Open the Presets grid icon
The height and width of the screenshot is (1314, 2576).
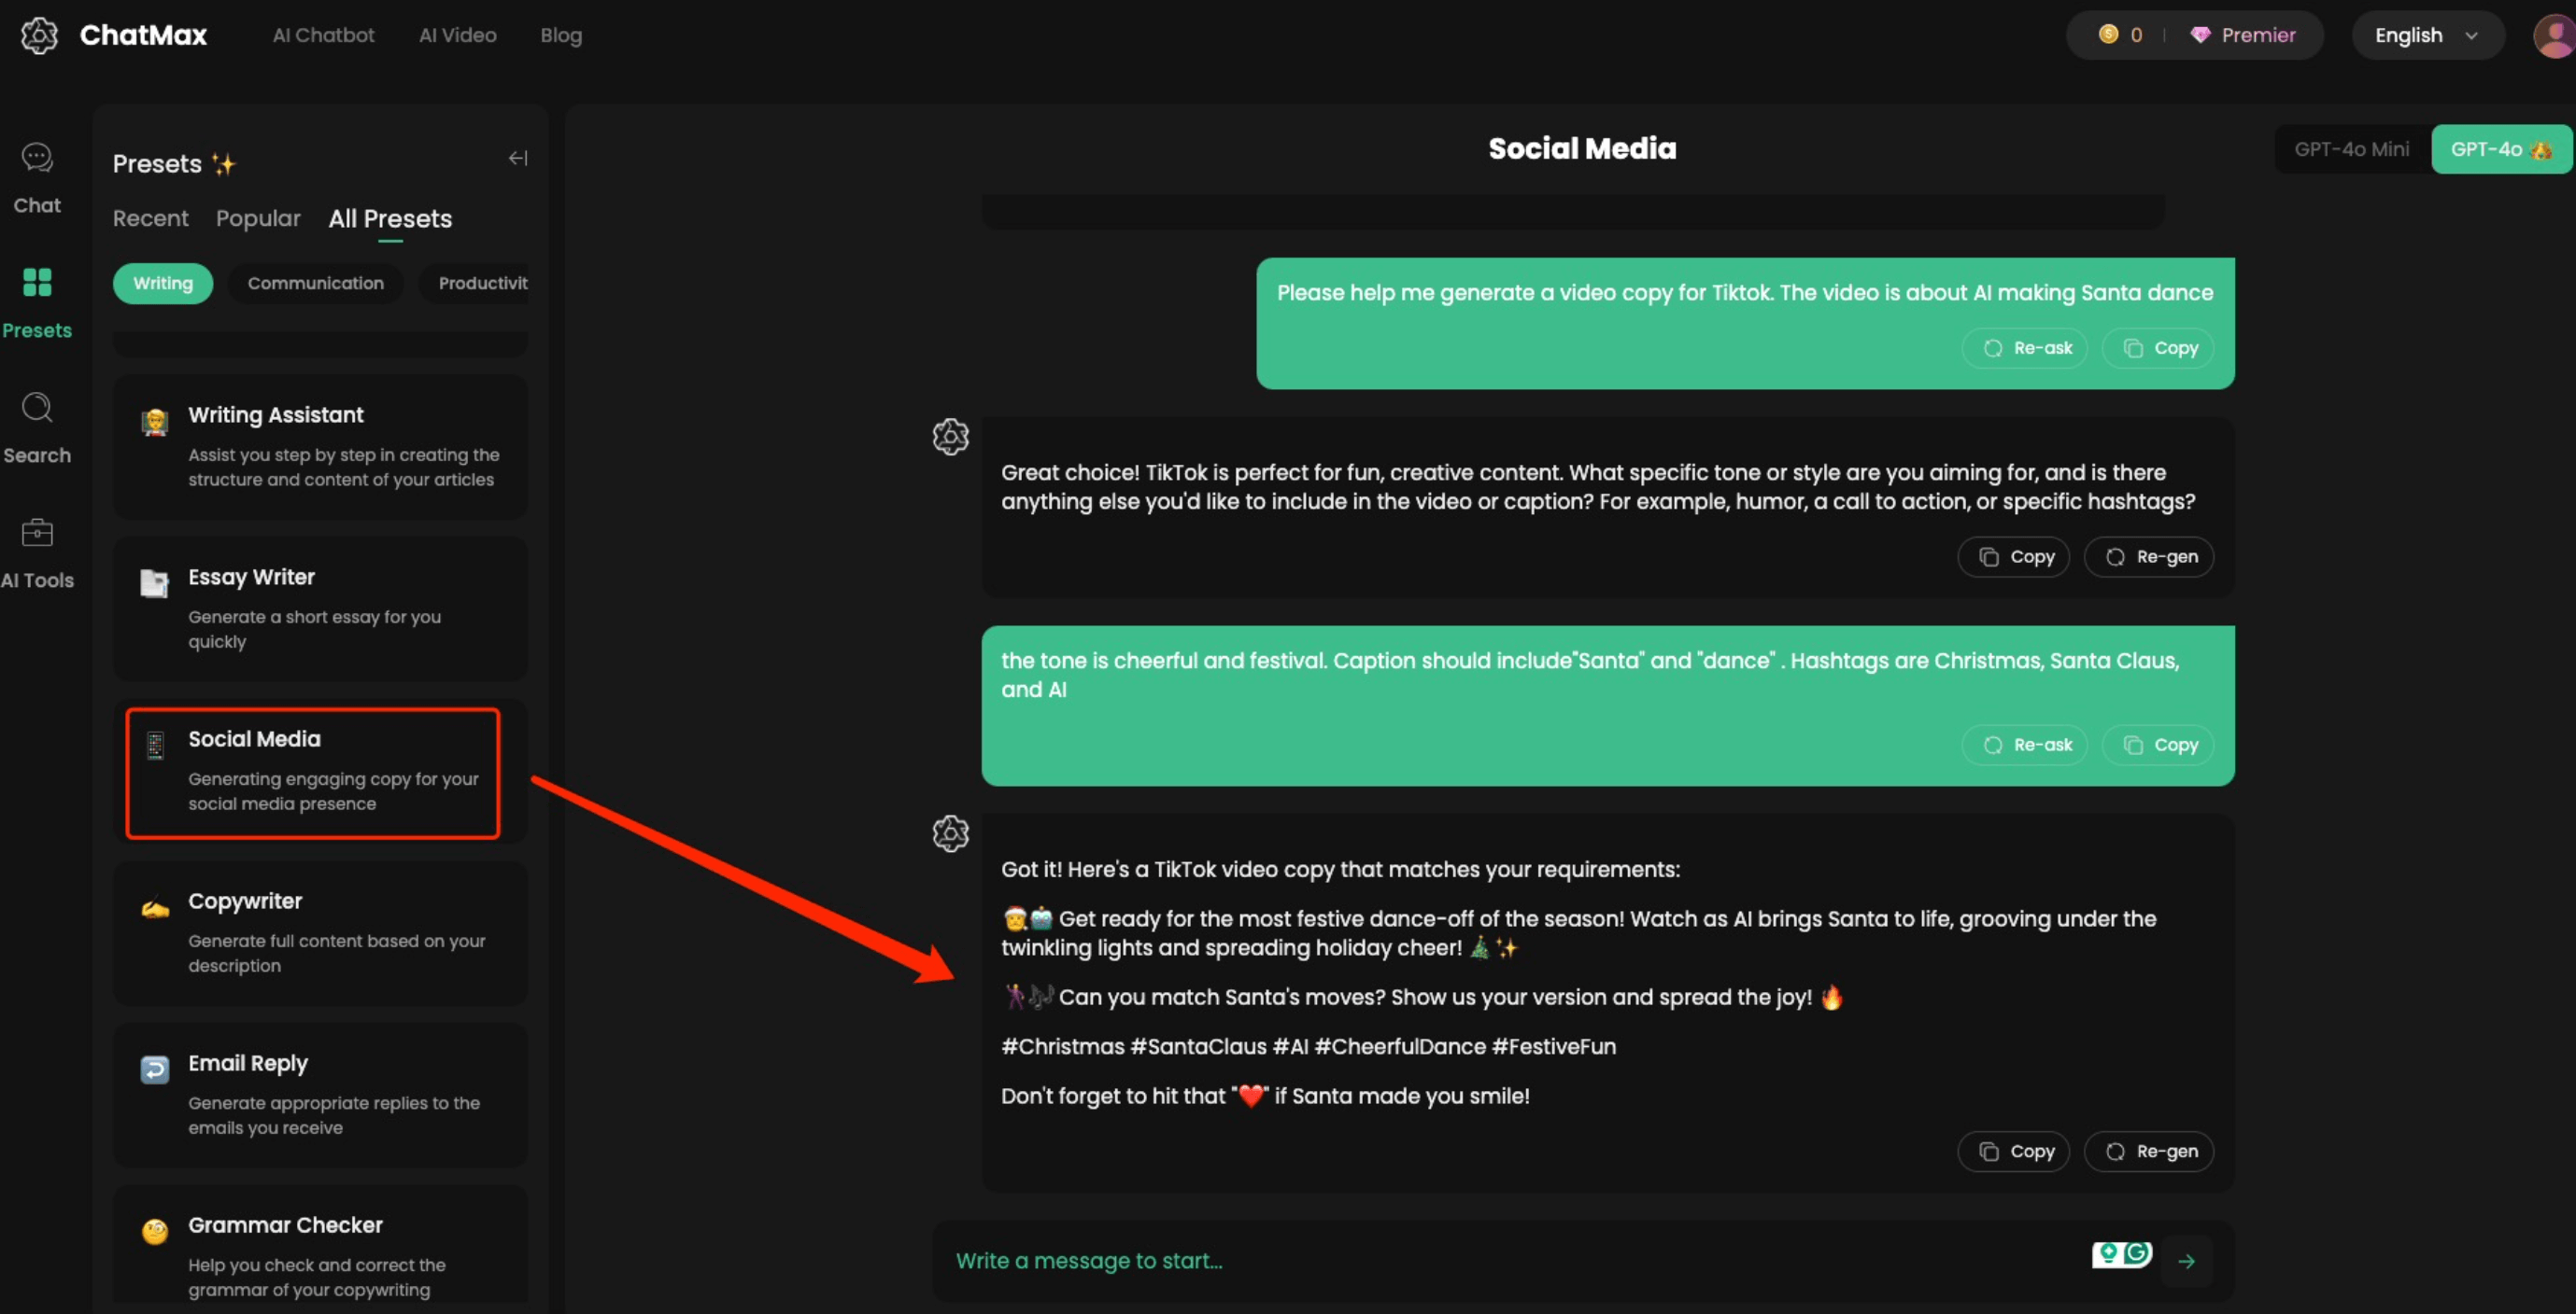pyautogui.click(x=37, y=283)
